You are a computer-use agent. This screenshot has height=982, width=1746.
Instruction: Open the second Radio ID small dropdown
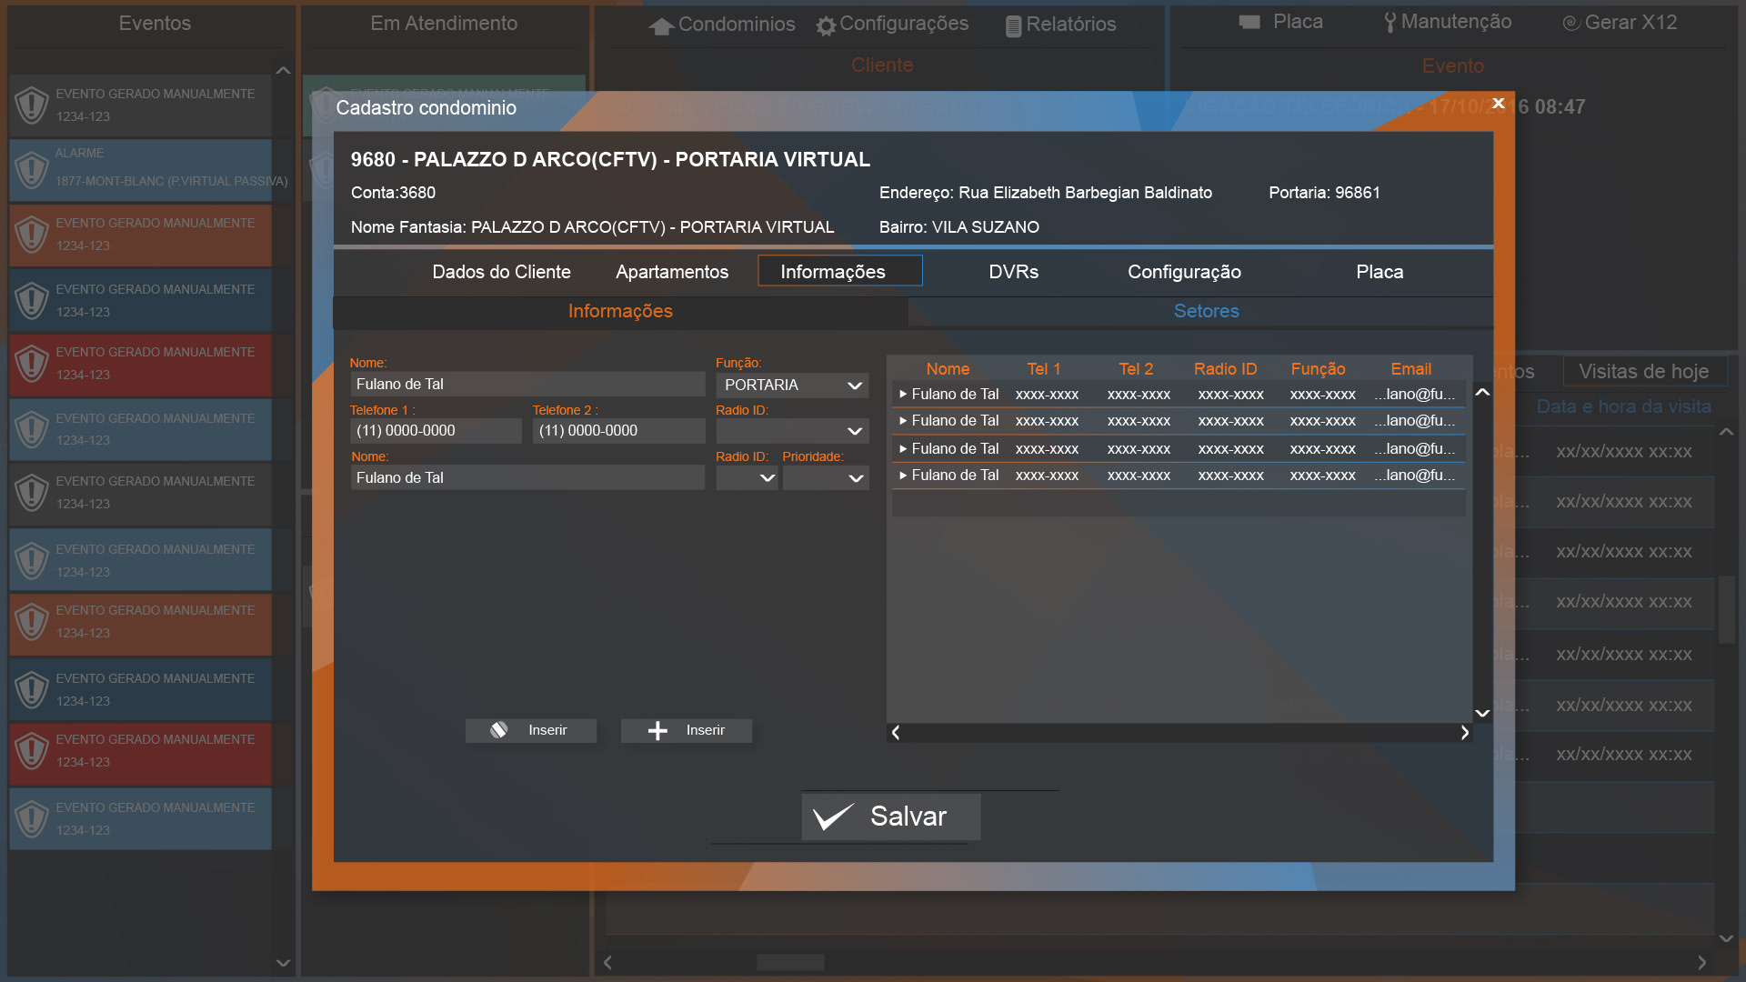click(x=747, y=478)
